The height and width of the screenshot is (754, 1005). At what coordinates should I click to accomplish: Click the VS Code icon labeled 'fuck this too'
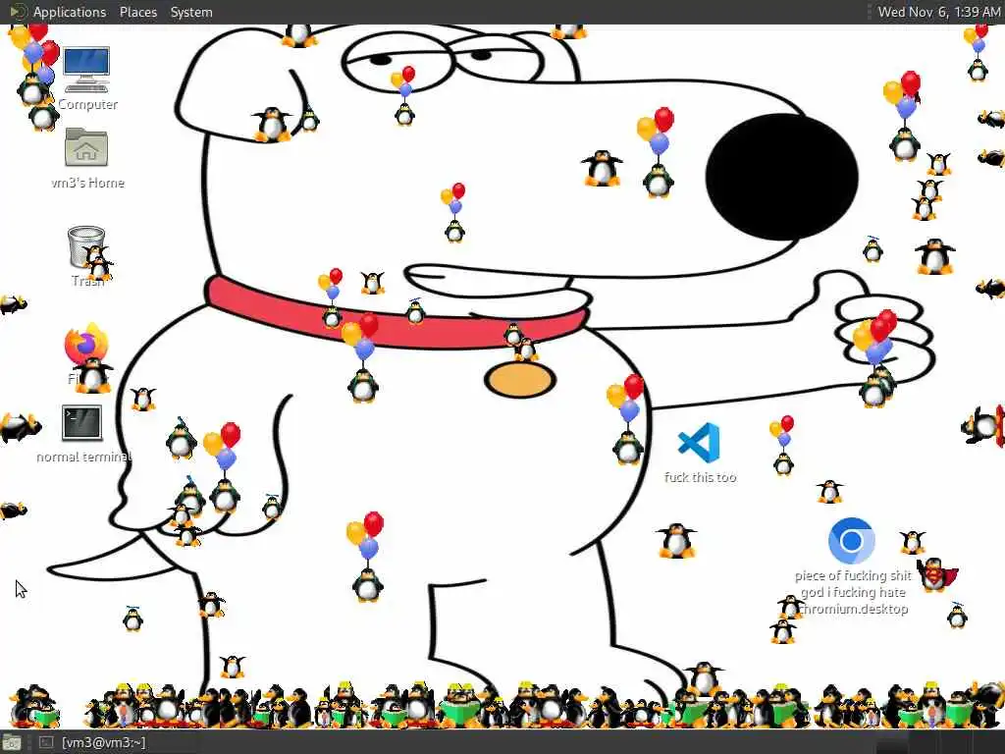699,443
